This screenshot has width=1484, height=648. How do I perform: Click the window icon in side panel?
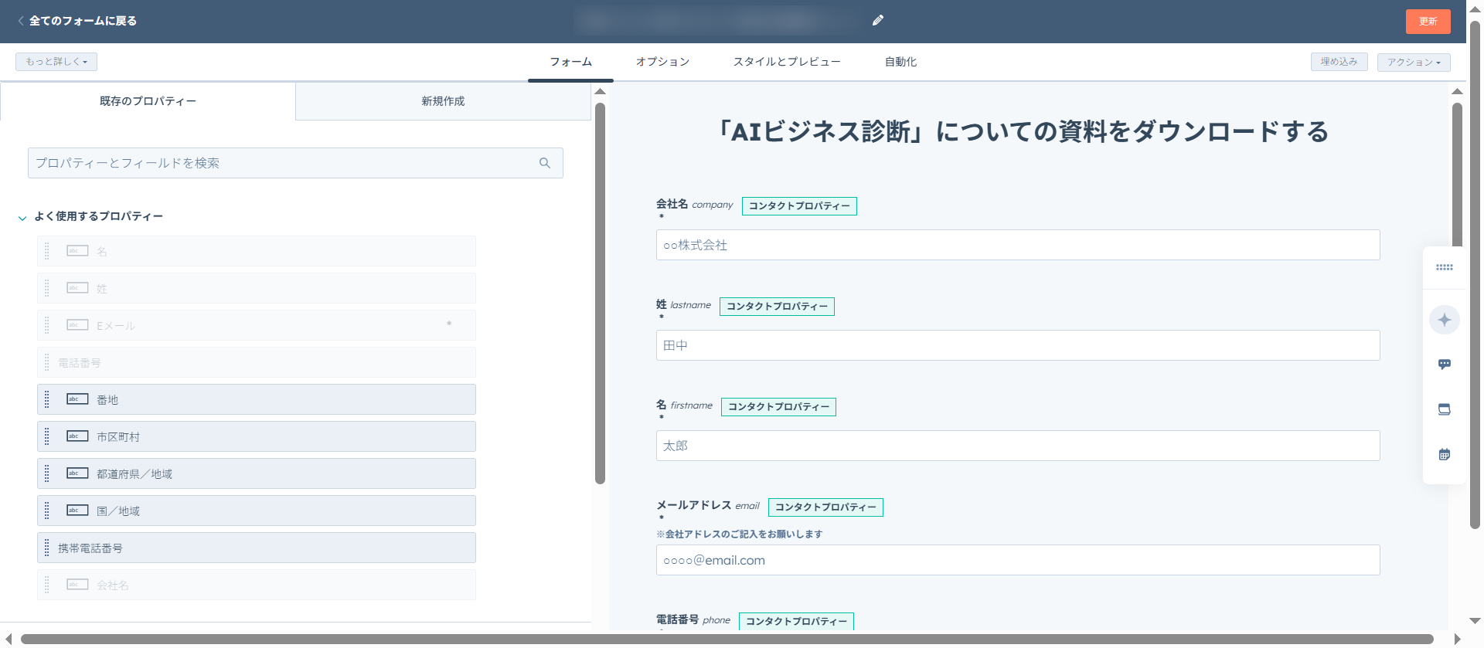pos(1445,409)
